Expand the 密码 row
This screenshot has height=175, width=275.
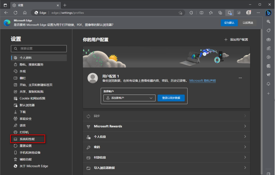click(x=166, y=147)
